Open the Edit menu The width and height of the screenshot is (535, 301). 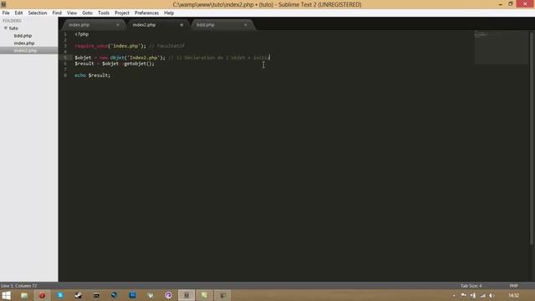18,13
